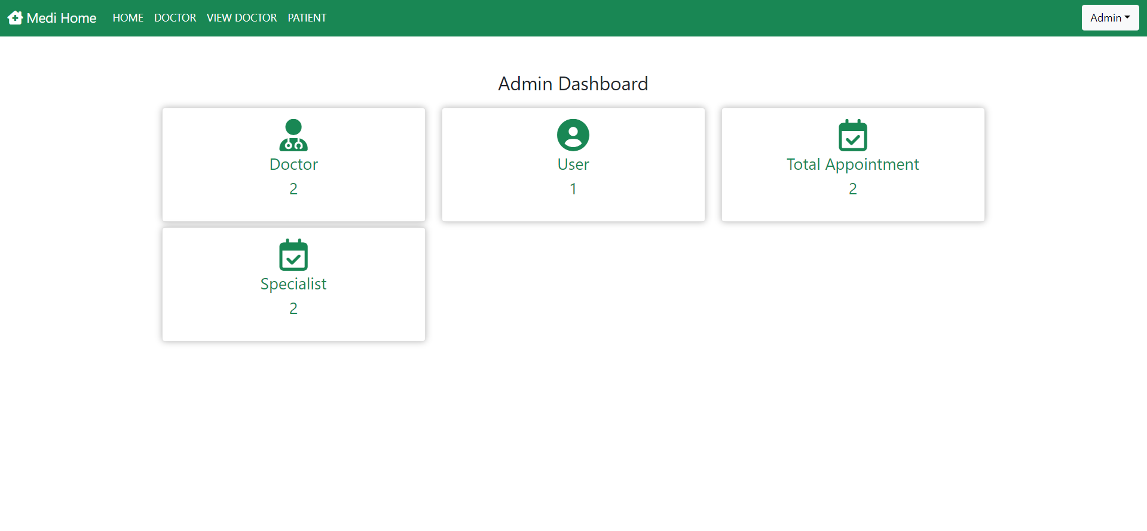Image resolution: width=1147 pixels, height=531 pixels.
Task: Click the Total Appointment calendar check icon
Action: tap(853, 135)
